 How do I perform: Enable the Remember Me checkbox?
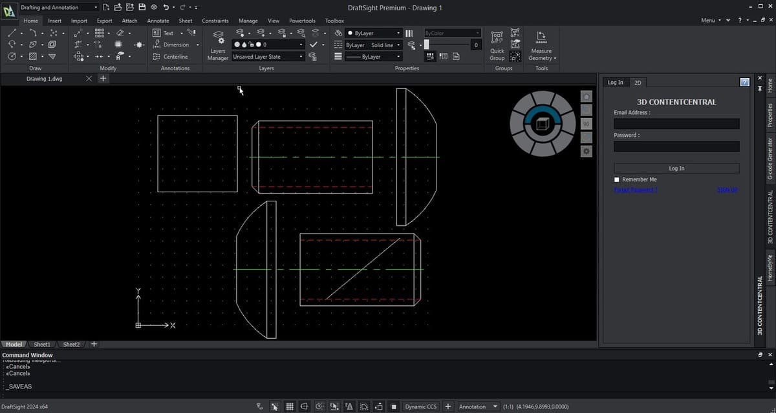tap(616, 179)
